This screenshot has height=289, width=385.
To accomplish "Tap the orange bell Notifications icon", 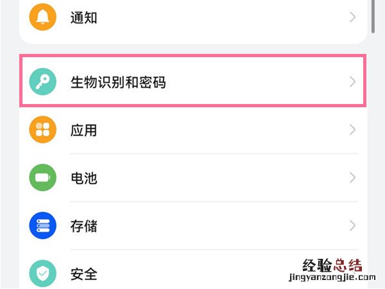I will pyautogui.click(x=44, y=17).
